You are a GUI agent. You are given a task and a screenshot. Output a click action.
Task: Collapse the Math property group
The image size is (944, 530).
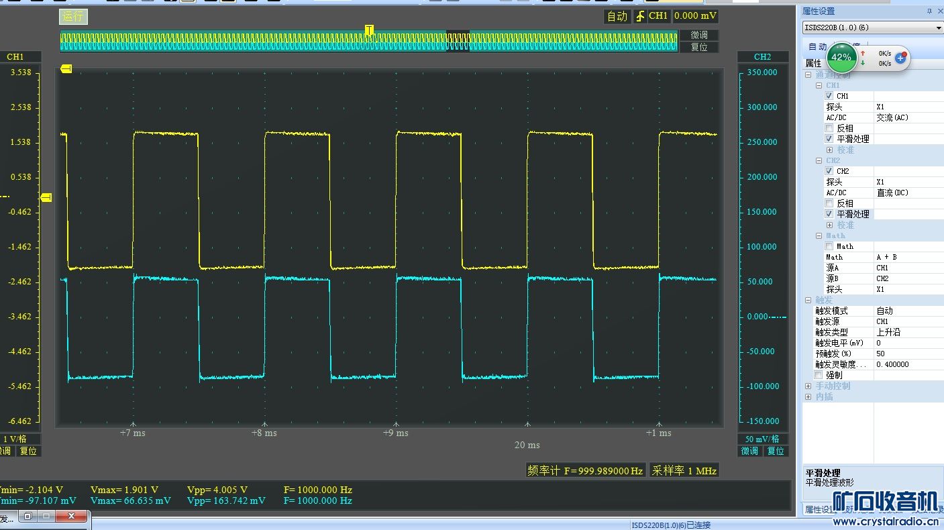coord(819,235)
